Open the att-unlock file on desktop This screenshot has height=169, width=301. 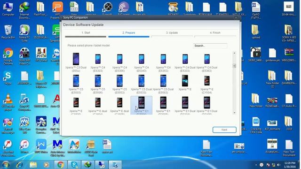tap(239, 148)
